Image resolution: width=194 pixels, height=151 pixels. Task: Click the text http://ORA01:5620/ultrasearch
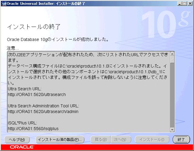(37, 94)
